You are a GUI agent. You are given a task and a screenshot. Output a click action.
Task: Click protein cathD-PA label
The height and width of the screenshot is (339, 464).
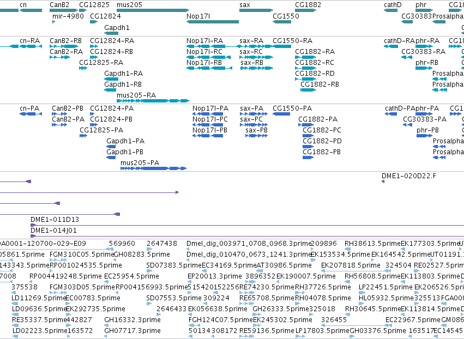400,108
